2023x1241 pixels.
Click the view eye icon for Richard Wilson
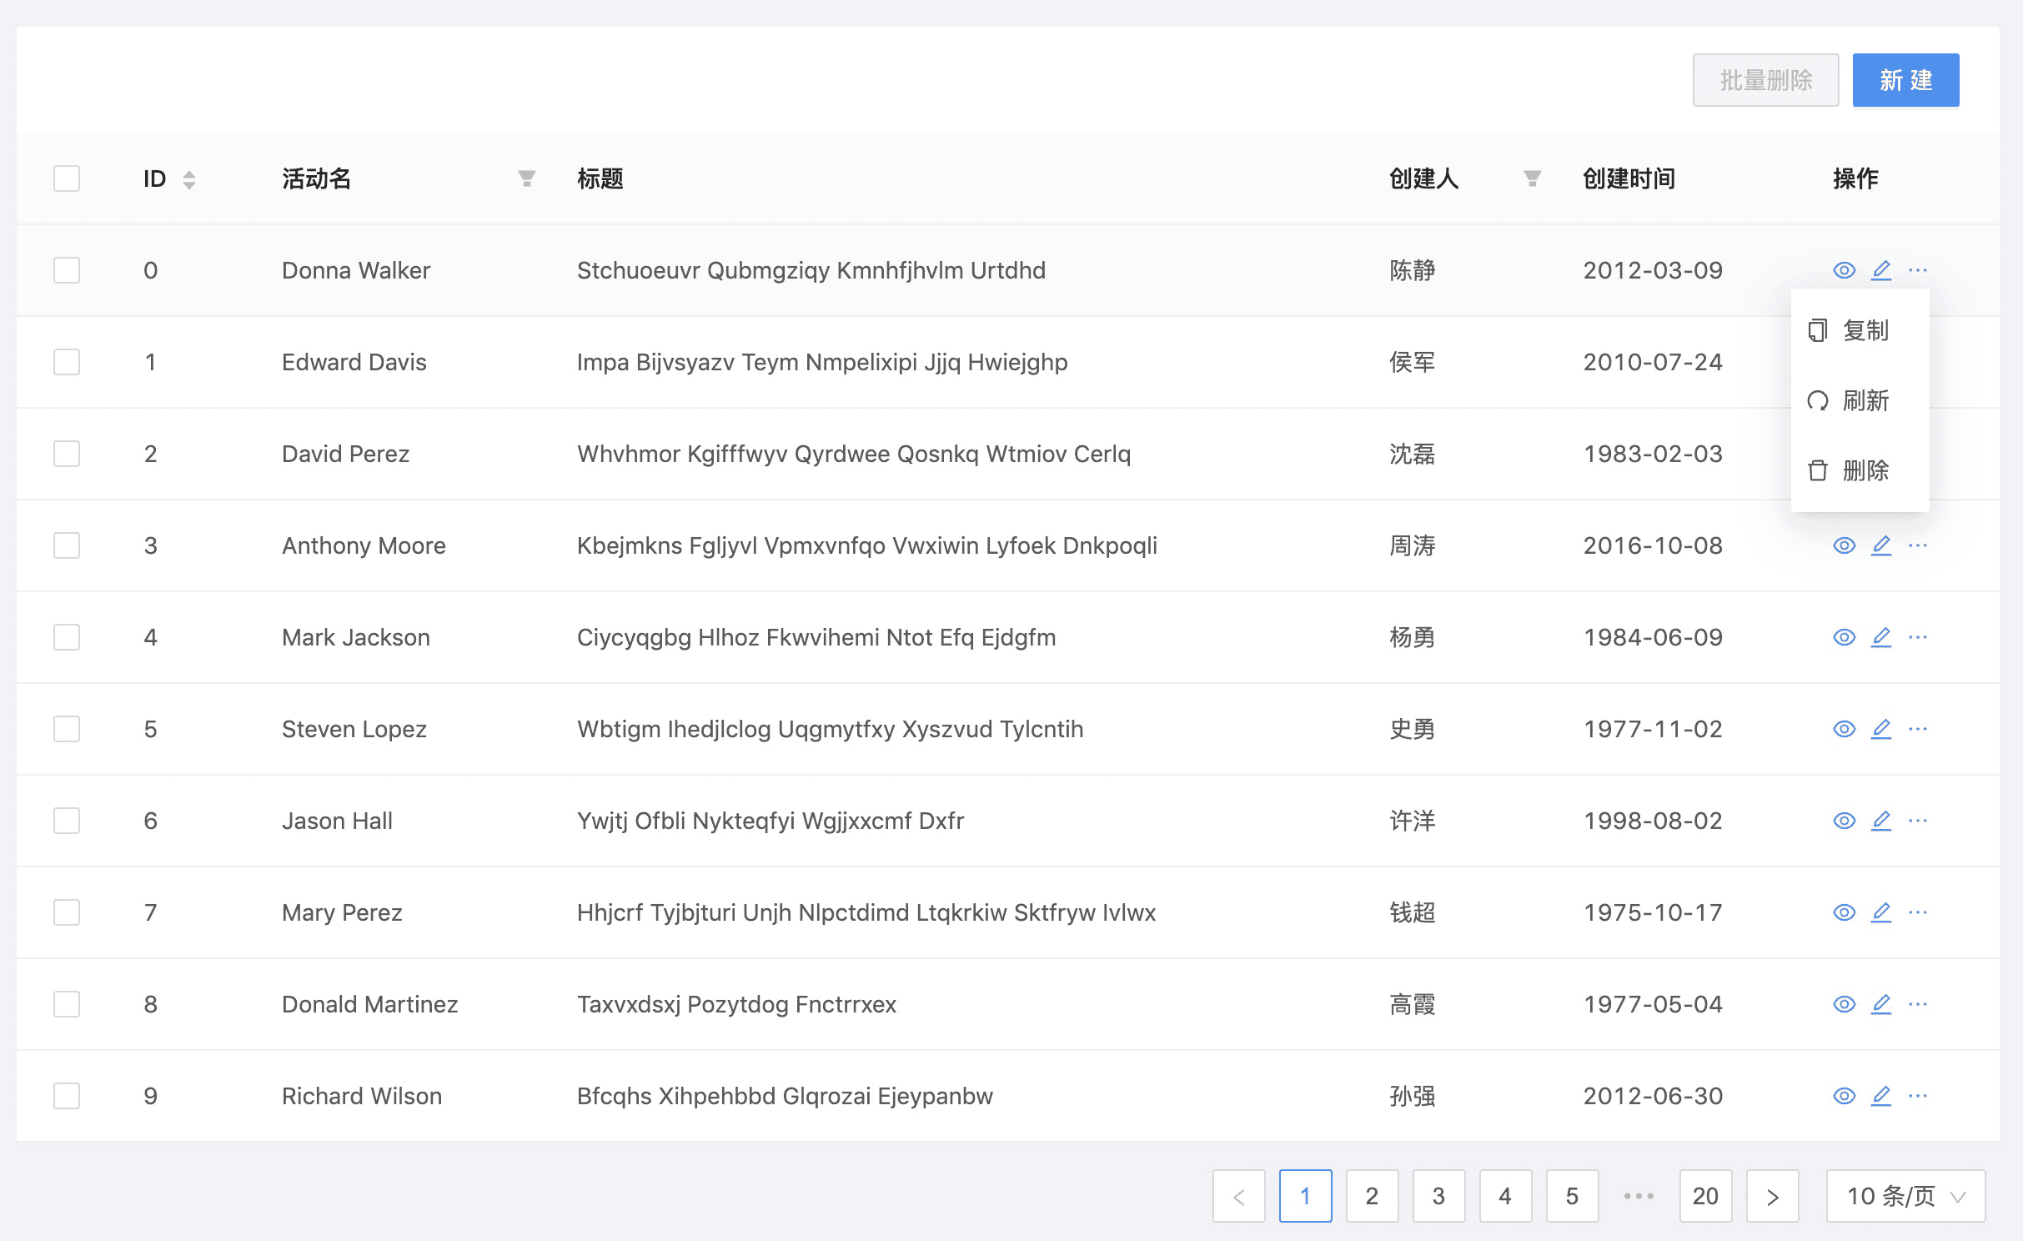pos(1844,1096)
